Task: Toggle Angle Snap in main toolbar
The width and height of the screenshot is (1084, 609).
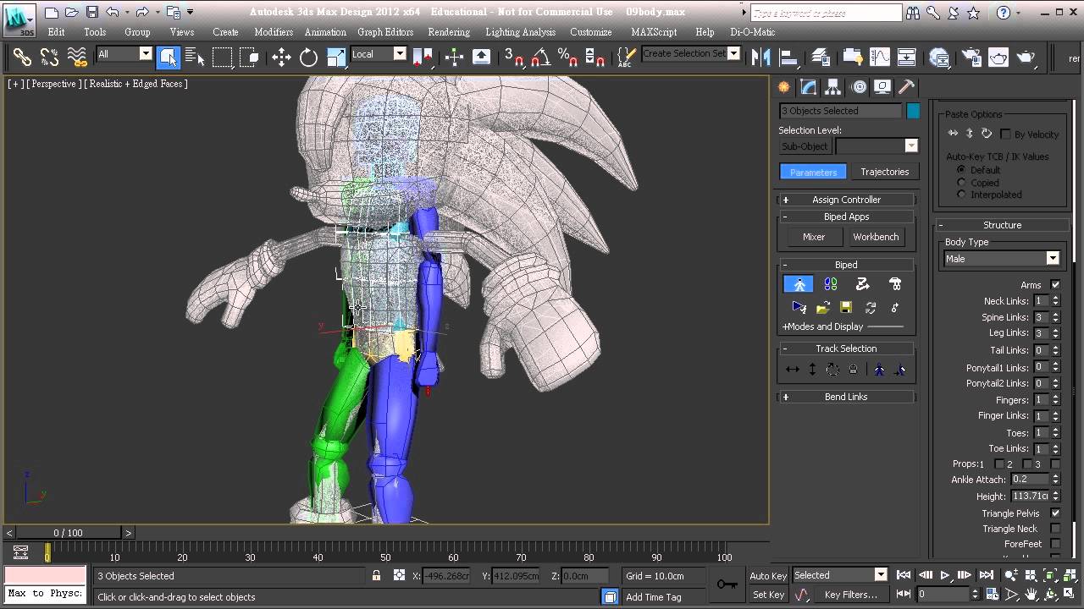Action: [541, 58]
